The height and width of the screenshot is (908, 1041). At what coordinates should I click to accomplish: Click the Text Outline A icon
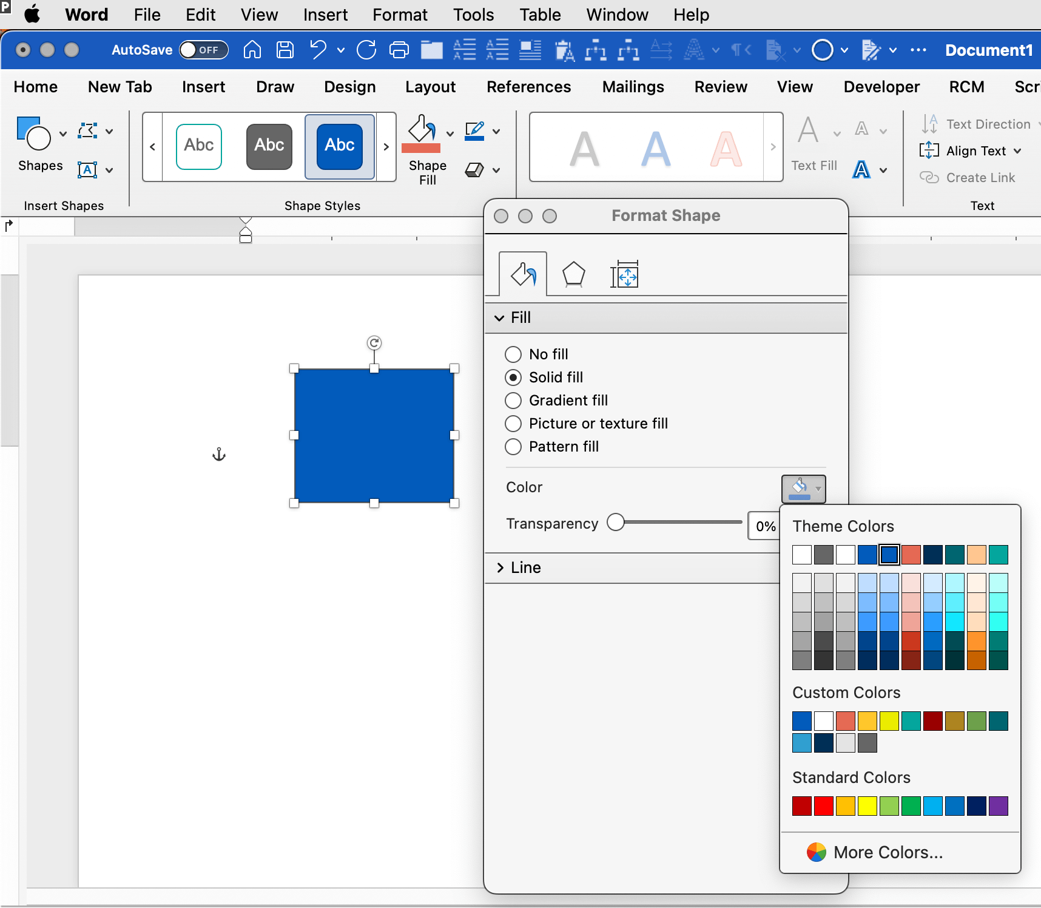861,129
